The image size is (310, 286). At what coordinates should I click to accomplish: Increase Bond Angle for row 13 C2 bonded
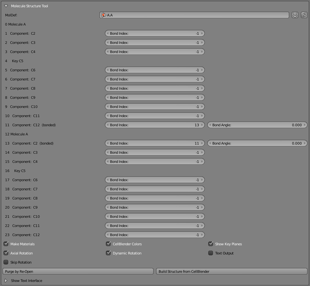click(305, 143)
